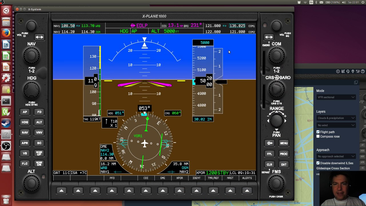This screenshot has width=366, height=206.
Task: Open the No approach selected dropdown
Action: pos(336,156)
